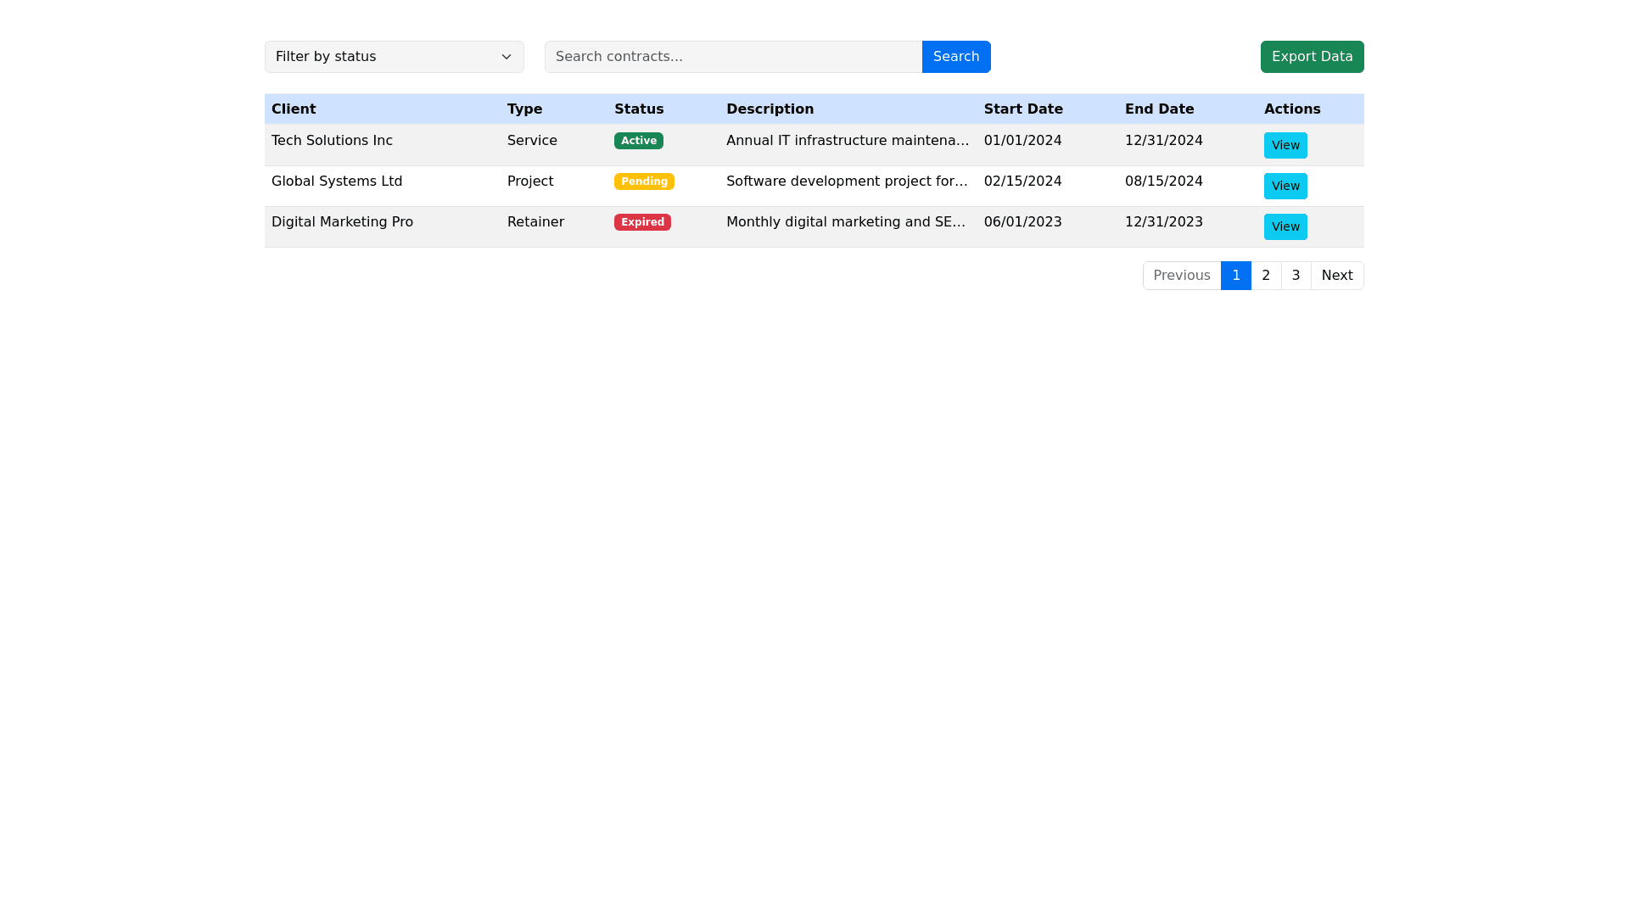1629x916 pixels.
Task: Click the truncated Annual IT infrastructure description
Action: 847,141
